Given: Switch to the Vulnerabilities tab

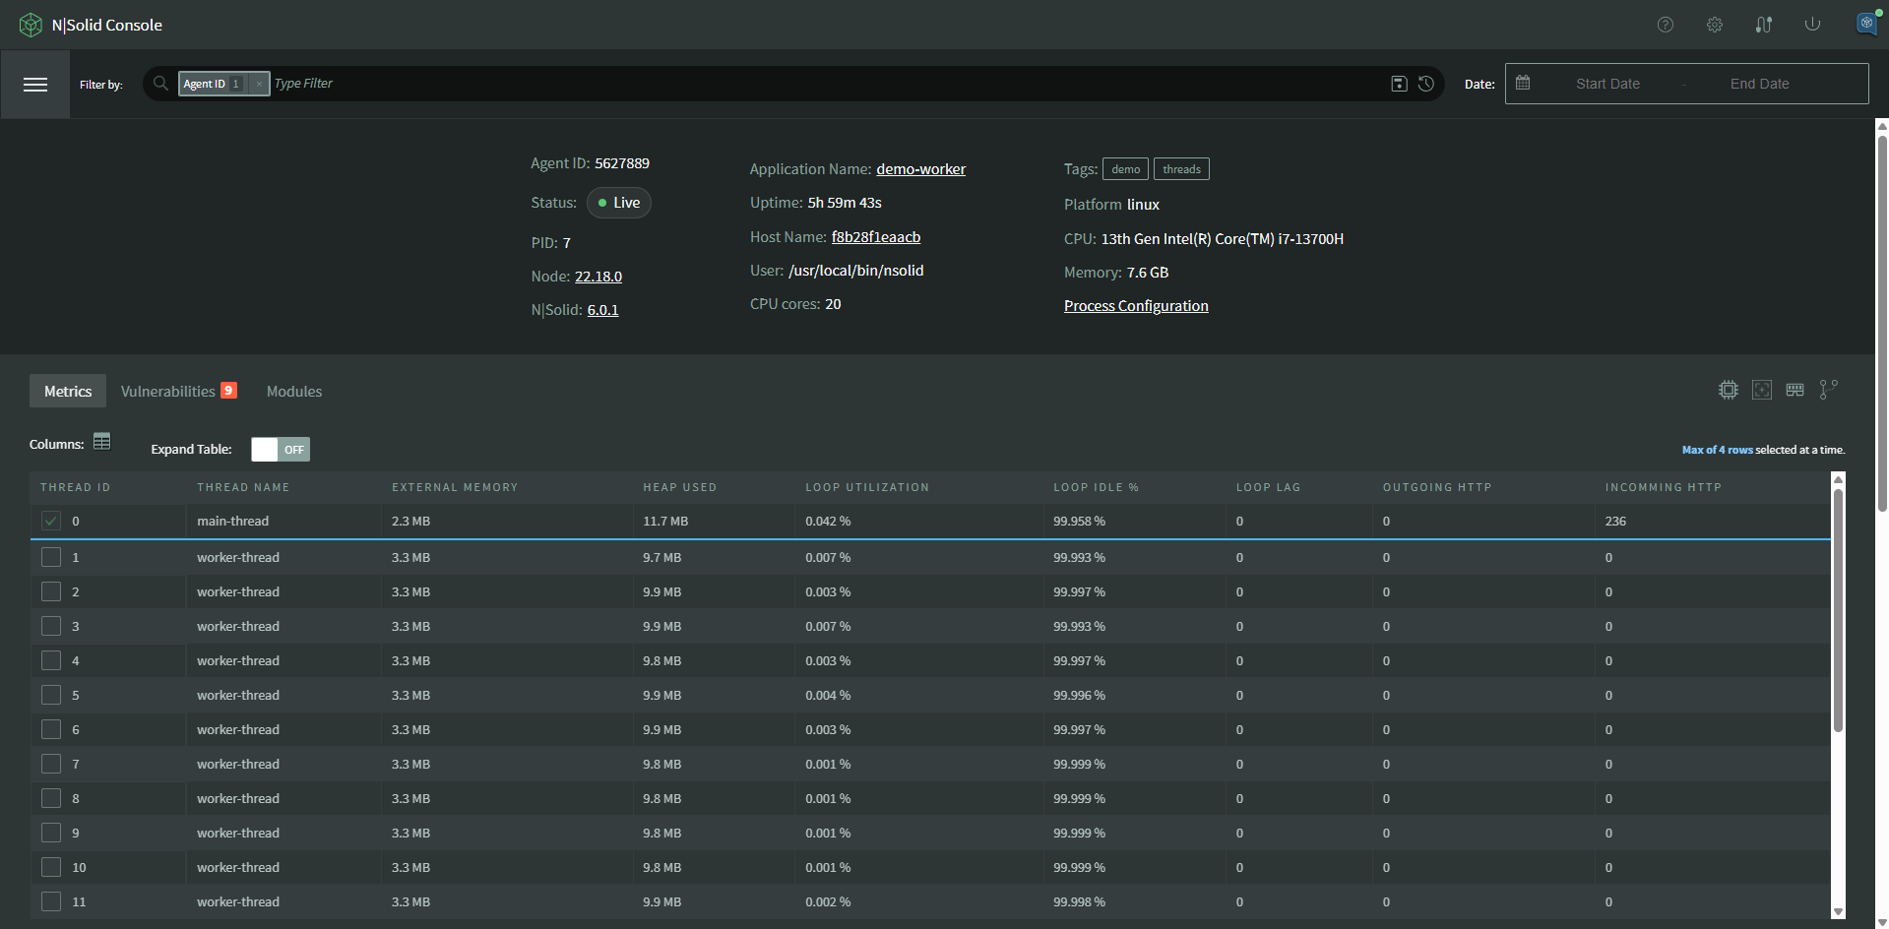Looking at the screenshot, I should click(168, 391).
